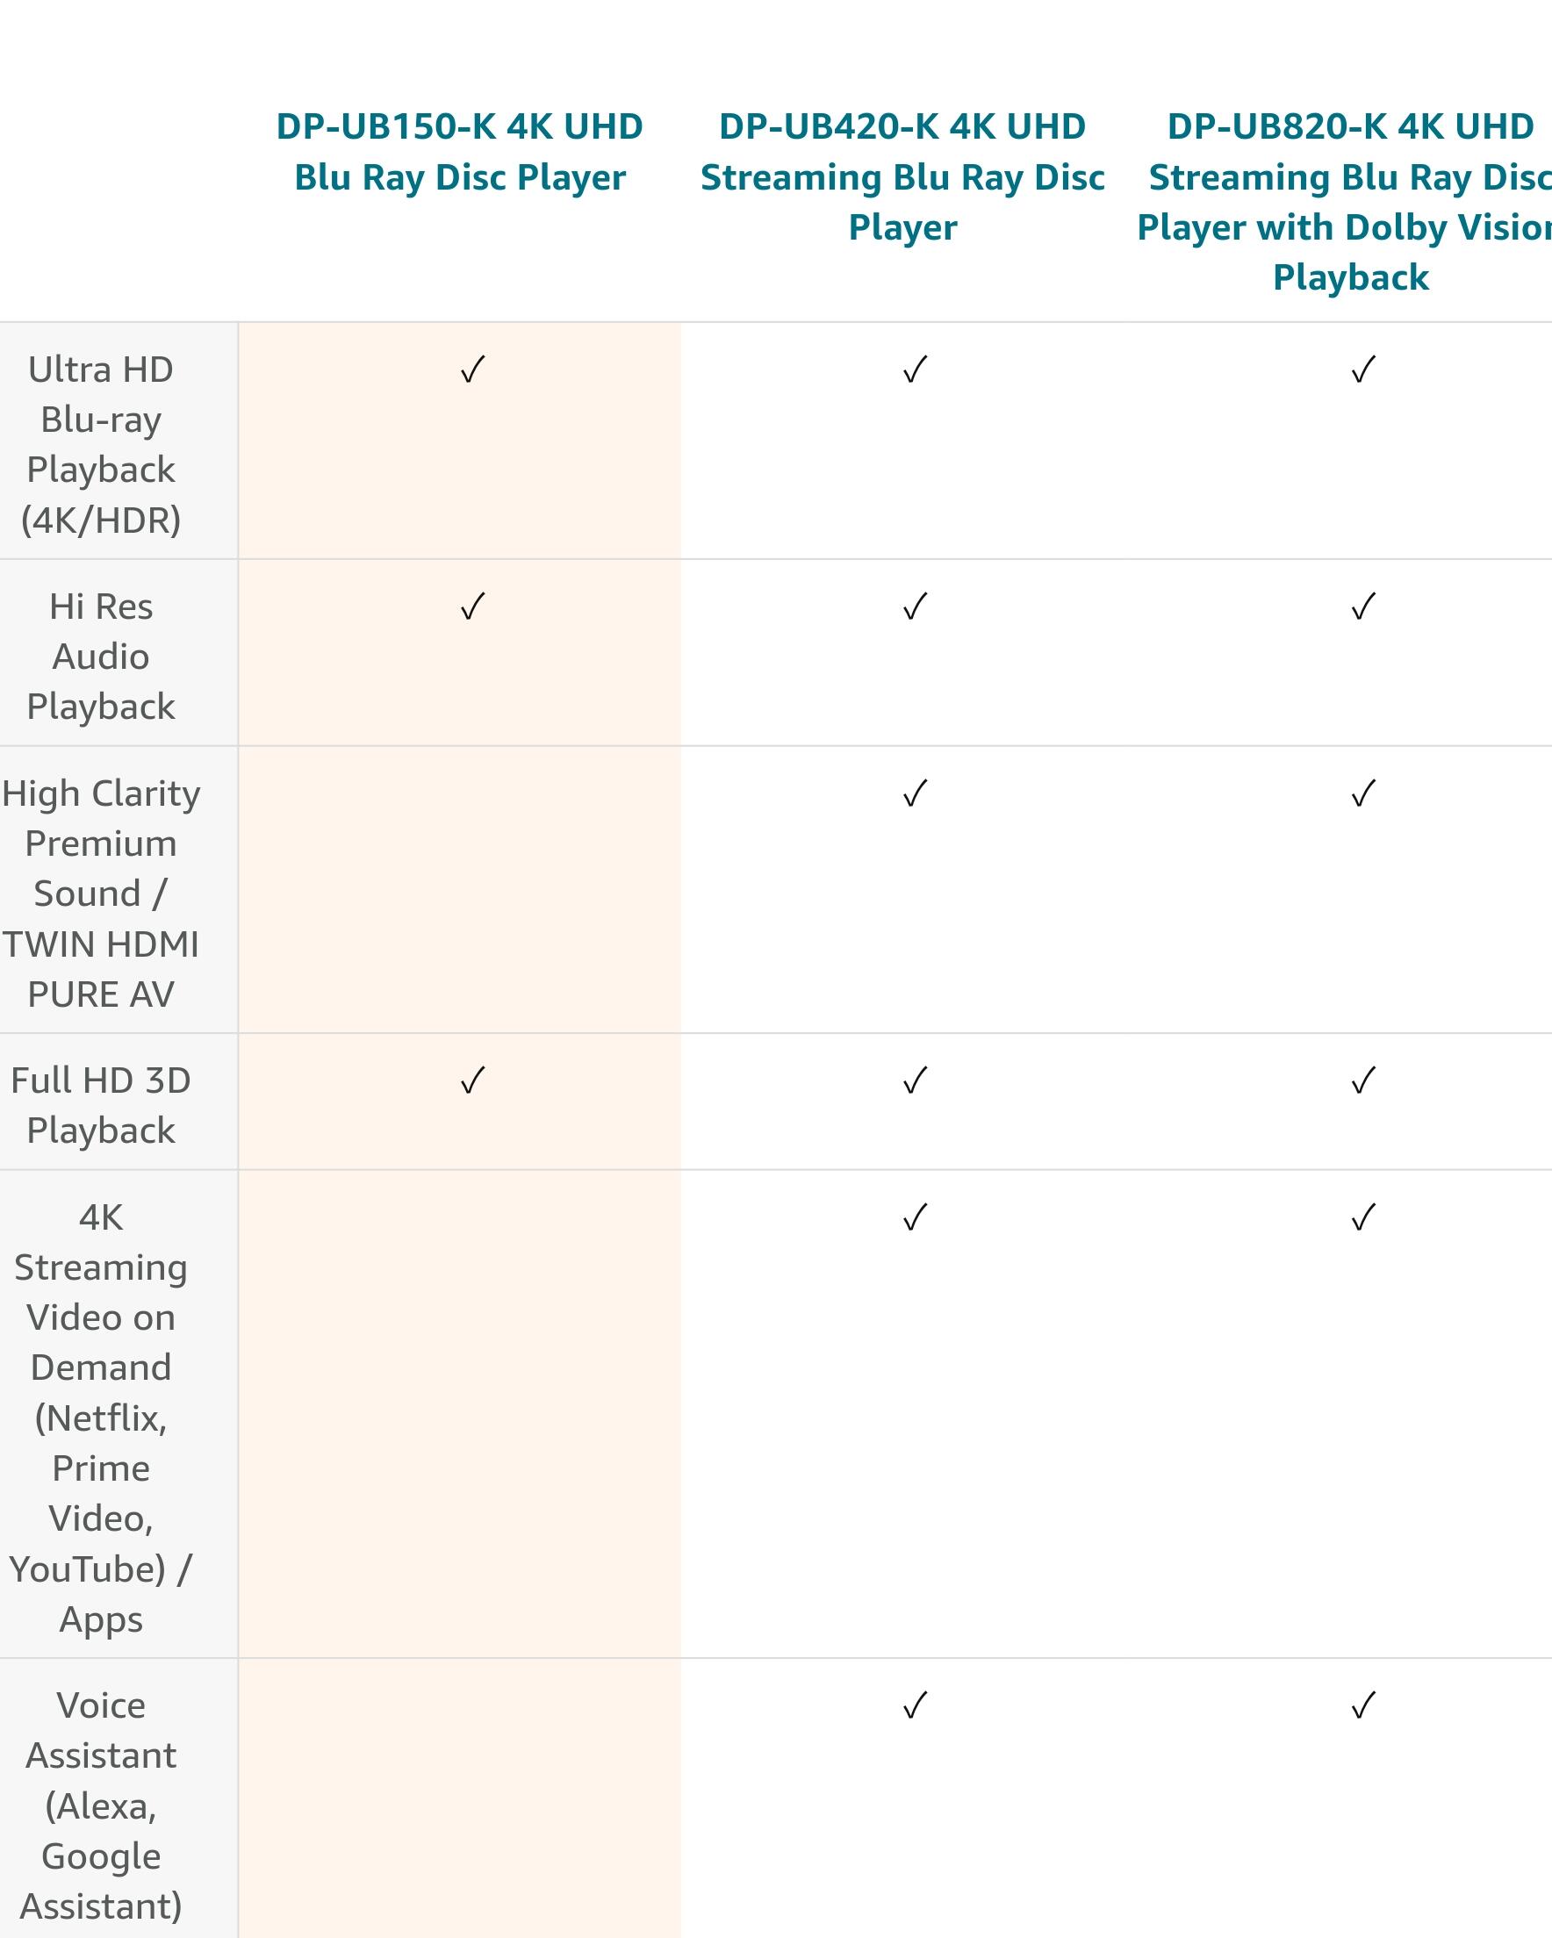Click DP-UB420-K's Voice Assistant checkmark

915,1706
